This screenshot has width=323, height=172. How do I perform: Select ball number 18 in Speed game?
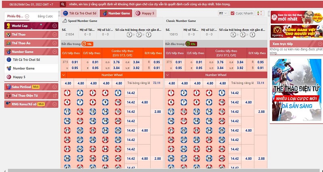pyautogui.click(x=93, y=121)
